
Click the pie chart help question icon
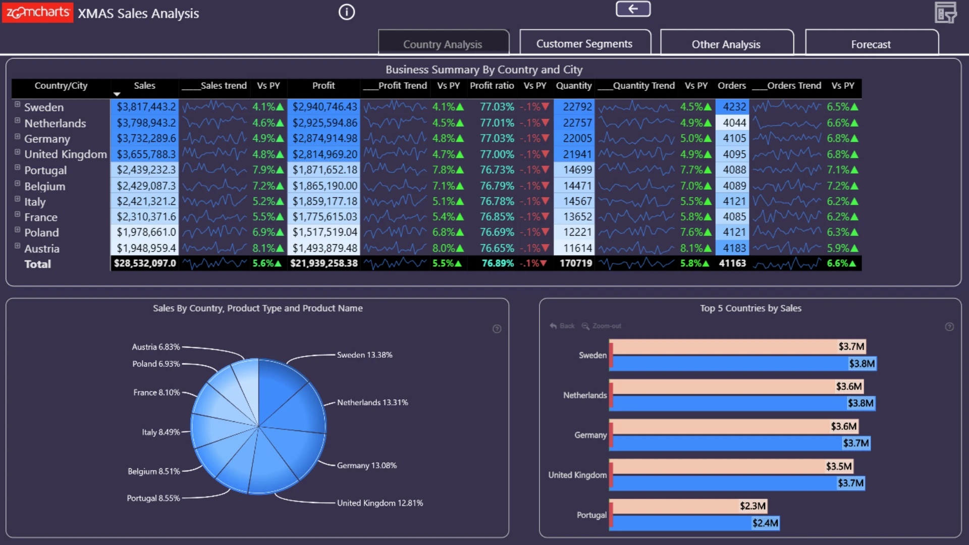tap(497, 329)
